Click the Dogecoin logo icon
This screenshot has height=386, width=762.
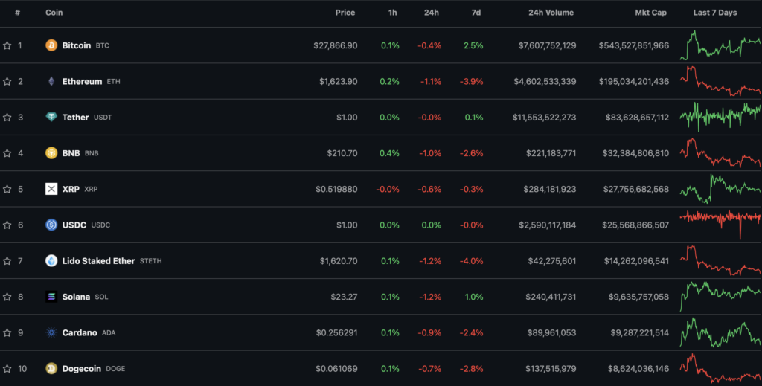tap(51, 368)
